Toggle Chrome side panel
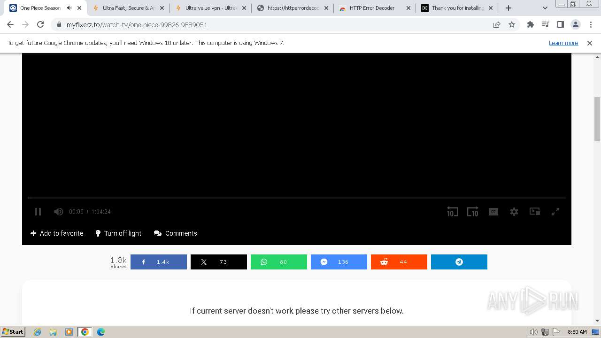601x338 pixels. [x=561, y=25]
